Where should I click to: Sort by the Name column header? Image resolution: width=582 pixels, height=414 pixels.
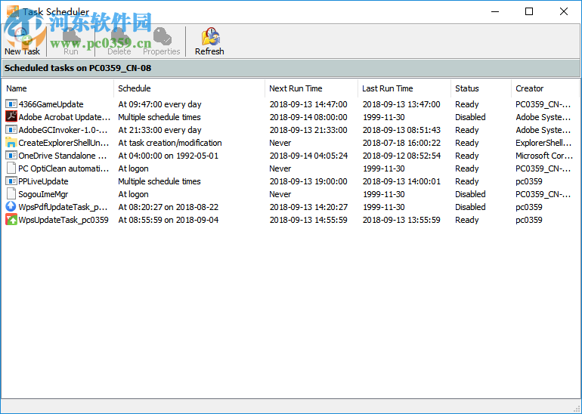coord(58,88)
